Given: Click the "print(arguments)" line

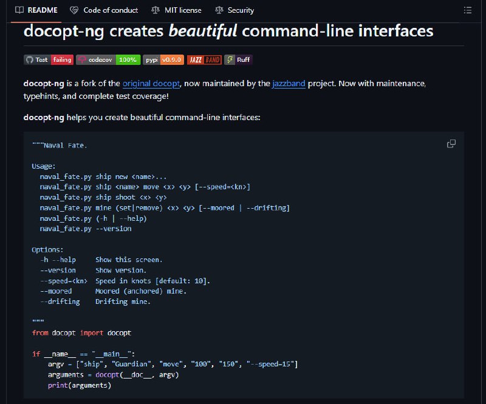Looking at the screenshot, I should (80, 385).
